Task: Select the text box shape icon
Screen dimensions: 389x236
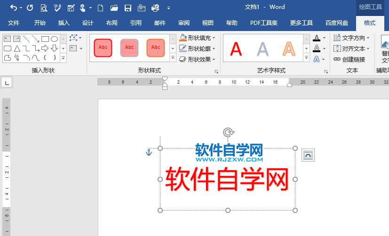Action: pyautogui.click(x=7, y=39)
